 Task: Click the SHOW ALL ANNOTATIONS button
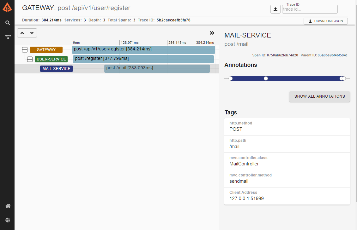pos(319,96)
